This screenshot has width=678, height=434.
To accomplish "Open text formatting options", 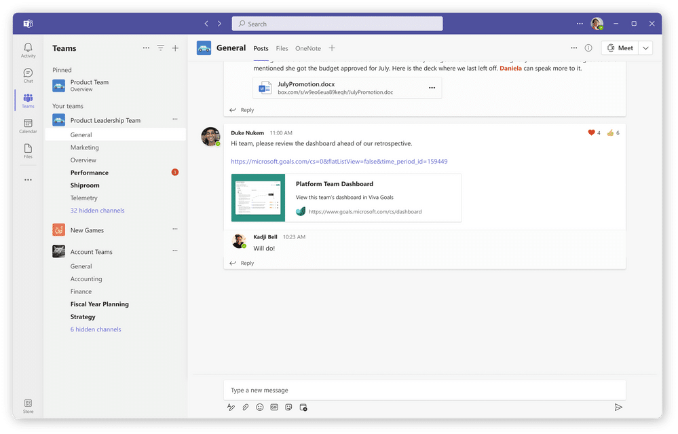I will click(x=231, y=407).
